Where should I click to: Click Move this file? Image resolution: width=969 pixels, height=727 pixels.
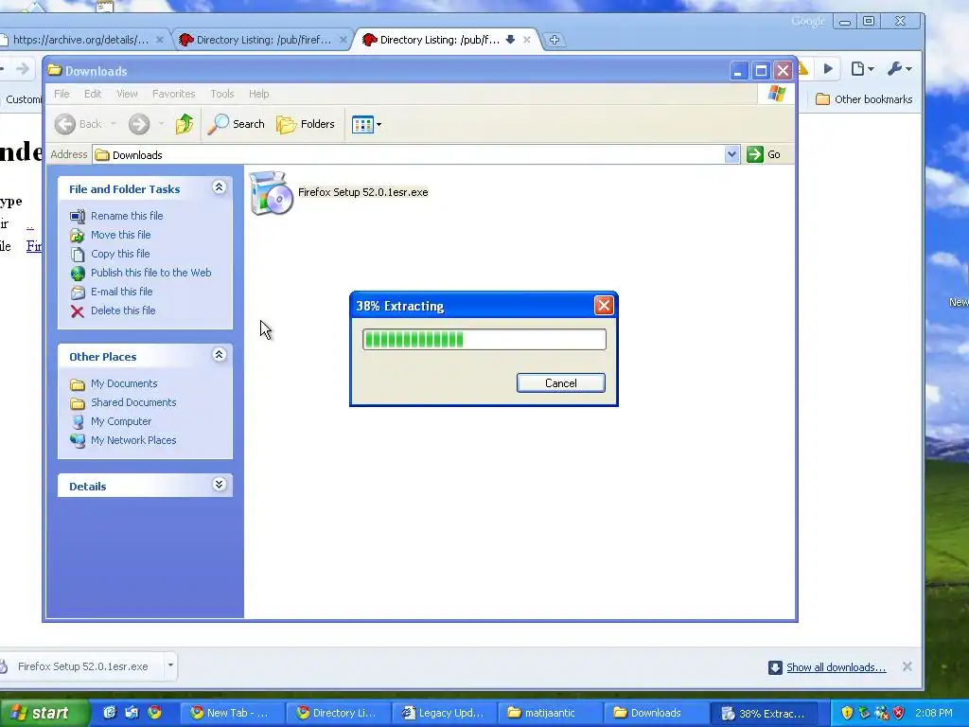pos(120,235)
